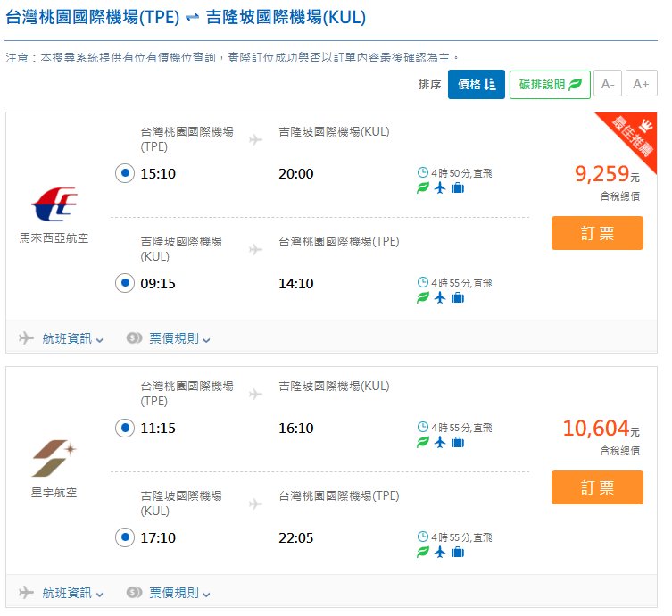This screenshot has width=672, height=616.
Task: Select the 09:15 return flight radio button
Action: tap(125, 283)
